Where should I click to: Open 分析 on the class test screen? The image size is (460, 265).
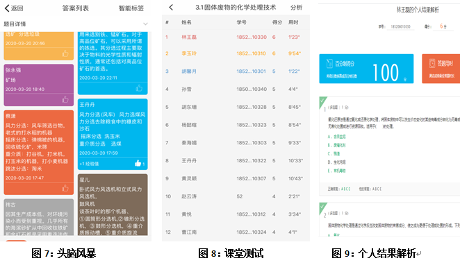(x=296, y=8)
